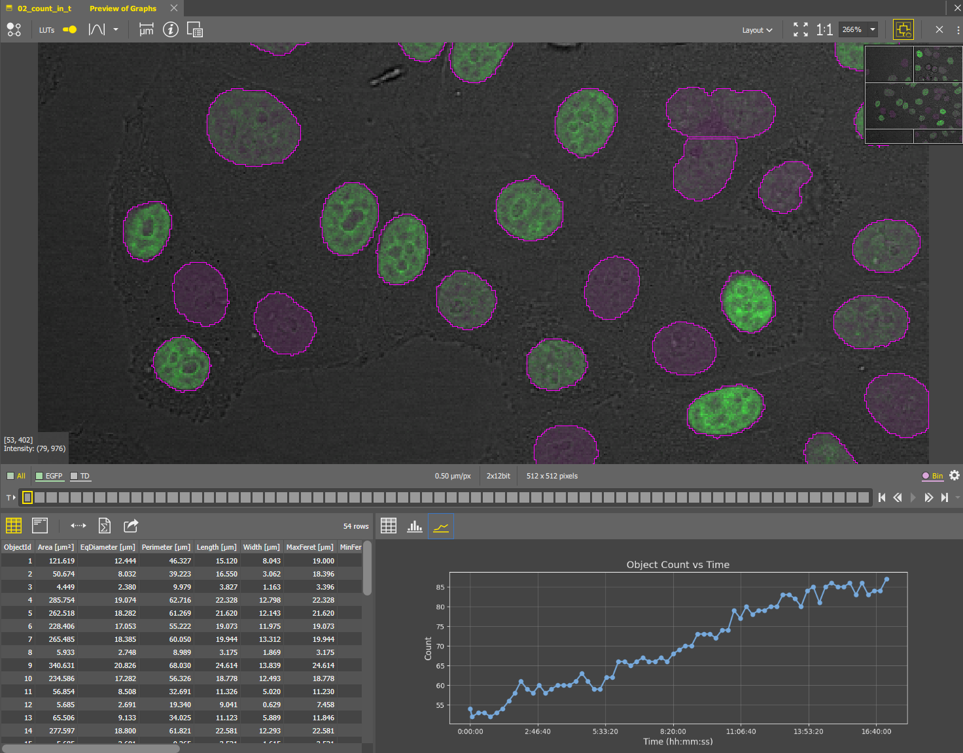This screenshot has height=753, width=963.
Task: Toggle the Bin binary layer button
Action: 932,476
